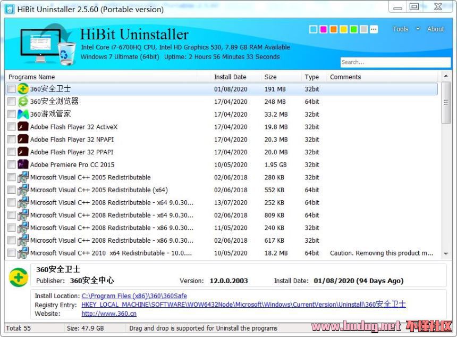Click the Search input field
Screen dimensions: 457x337
pos(395,62)
